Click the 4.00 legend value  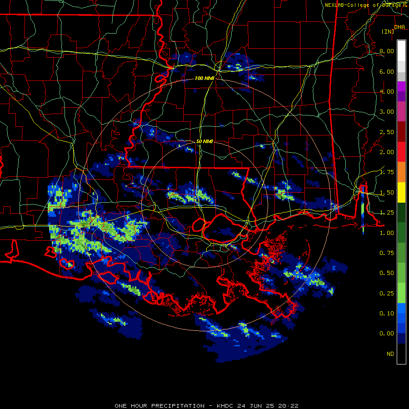(x=387, y=91)
